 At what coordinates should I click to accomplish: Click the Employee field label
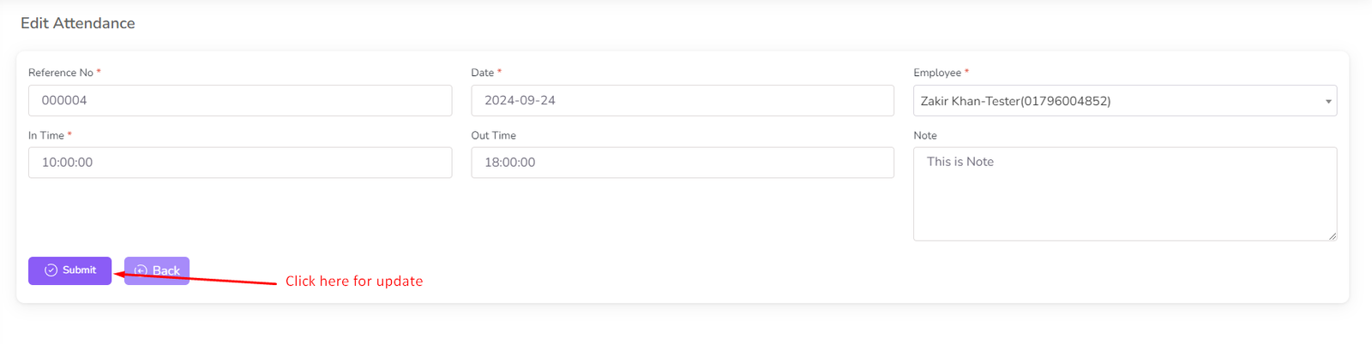point(936,73)
